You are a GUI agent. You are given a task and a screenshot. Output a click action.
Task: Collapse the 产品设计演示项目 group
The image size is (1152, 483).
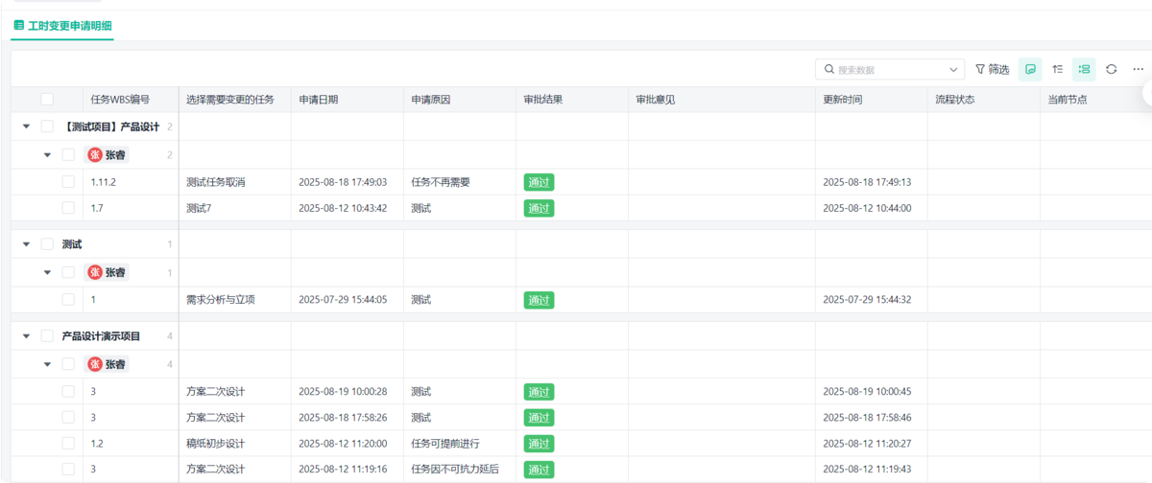pos(26,336)
